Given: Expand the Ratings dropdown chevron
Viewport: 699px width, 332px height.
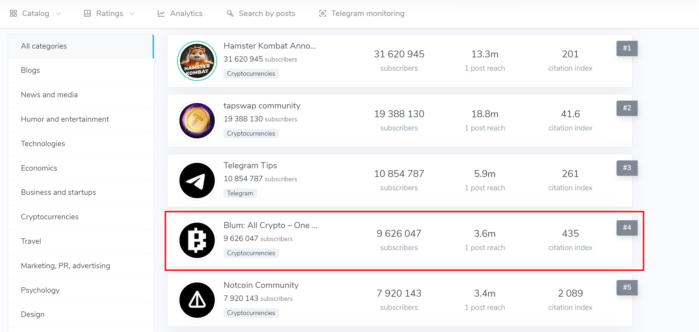Looking at the screenshot, I should point(132,14).
